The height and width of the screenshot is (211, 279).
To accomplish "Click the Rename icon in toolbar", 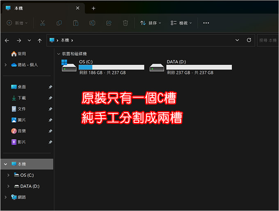I will [x=92, y=23].
